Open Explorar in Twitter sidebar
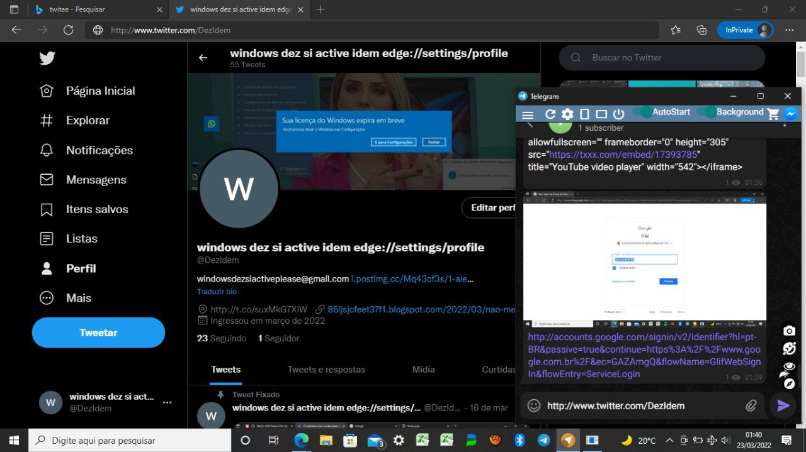This screenshot has width=806, height=452. 74,121
